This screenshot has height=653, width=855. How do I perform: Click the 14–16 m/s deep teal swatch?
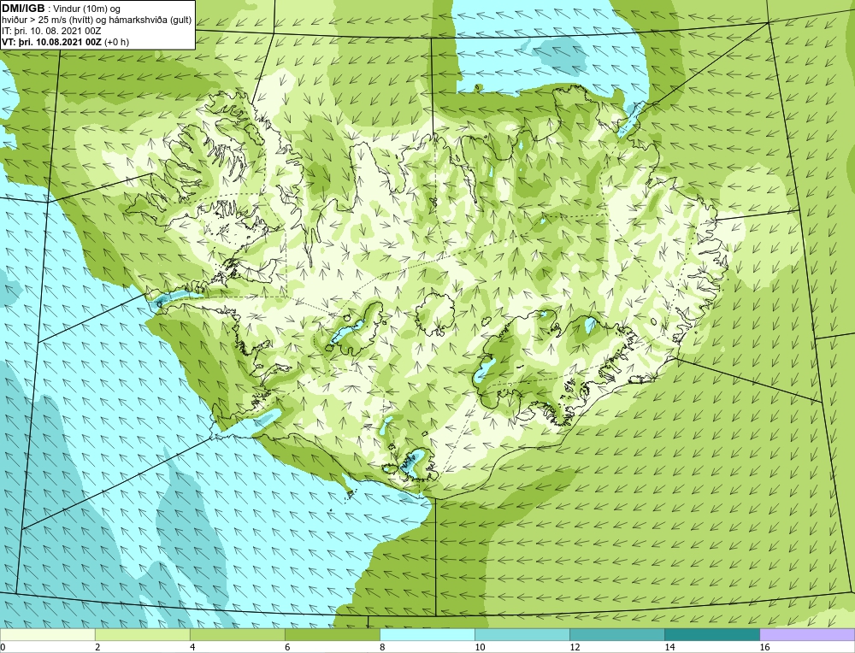click(x=711, y=634)
